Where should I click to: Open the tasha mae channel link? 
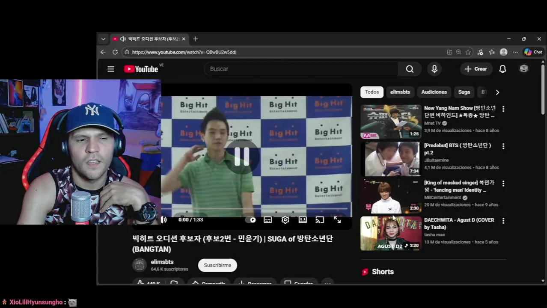click(434, 234)
